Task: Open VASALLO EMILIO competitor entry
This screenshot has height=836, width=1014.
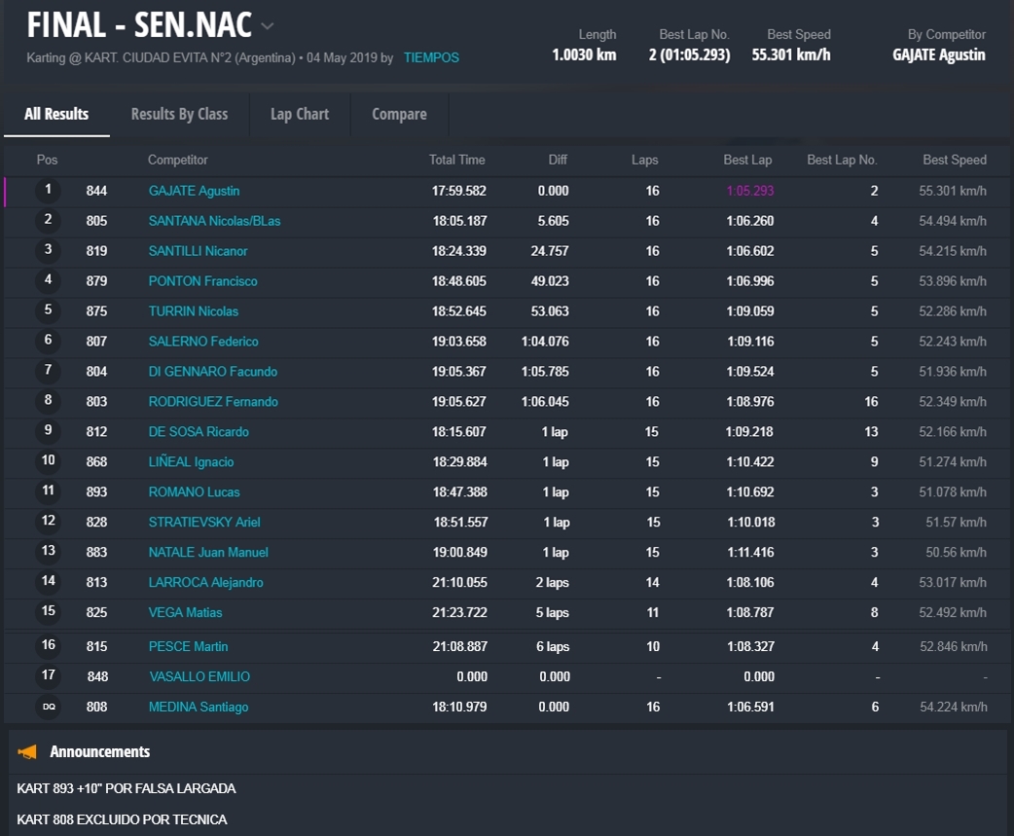Action: [199, 676]
